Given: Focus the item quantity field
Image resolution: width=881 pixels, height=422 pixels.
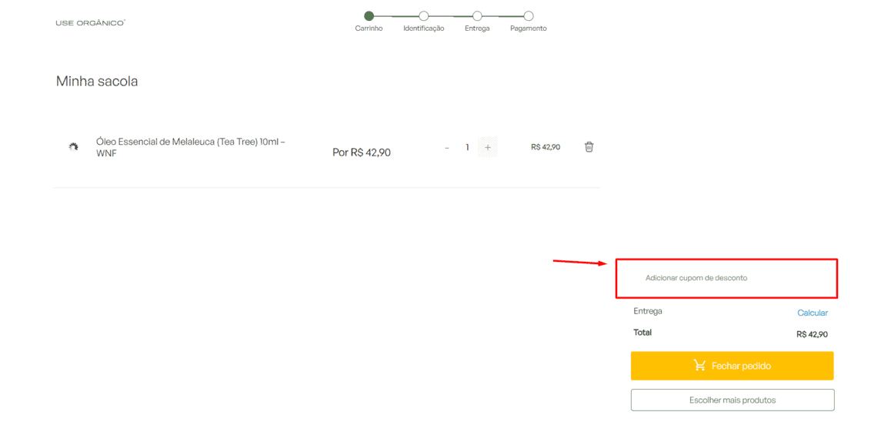Looking at the screenshot, I should (467, 147).
